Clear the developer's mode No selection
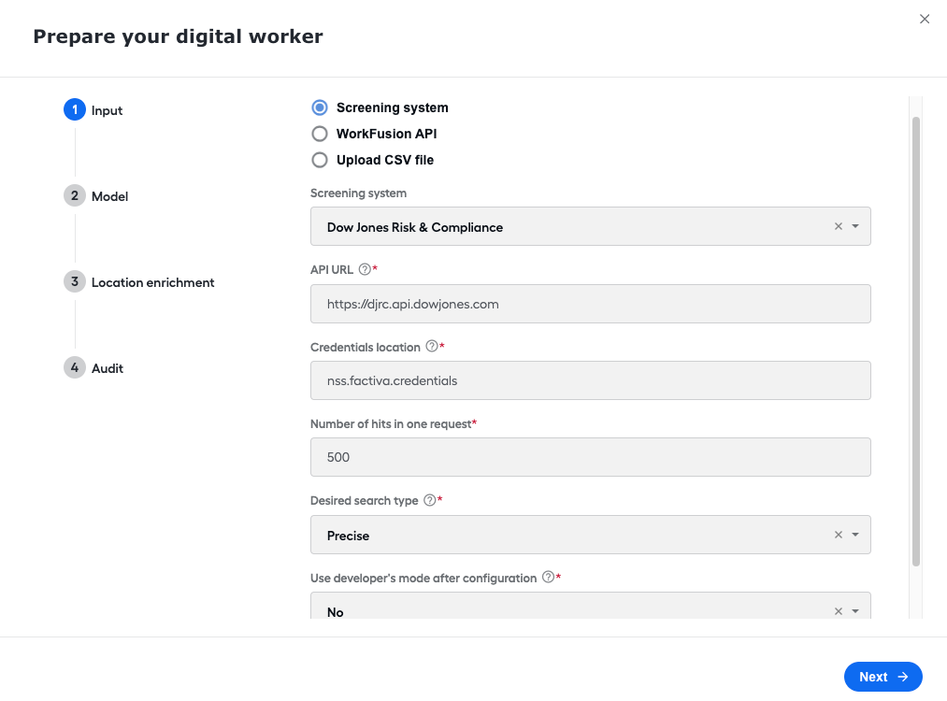This screenshot has height=701, width=947. point(839,611)
